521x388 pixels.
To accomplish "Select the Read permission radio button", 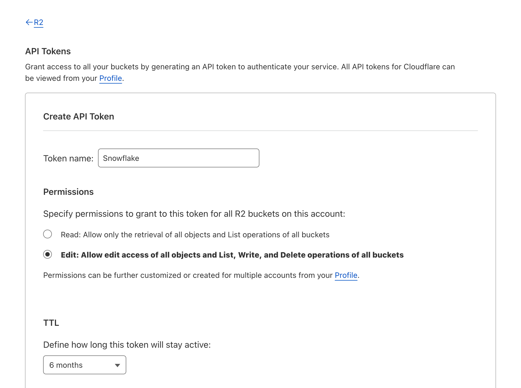I will [47, 234].
